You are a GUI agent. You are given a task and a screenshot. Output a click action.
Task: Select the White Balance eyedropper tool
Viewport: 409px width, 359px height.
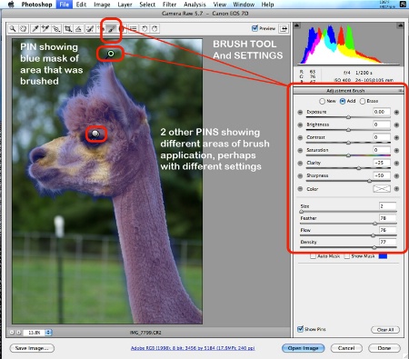coord(35,28)
